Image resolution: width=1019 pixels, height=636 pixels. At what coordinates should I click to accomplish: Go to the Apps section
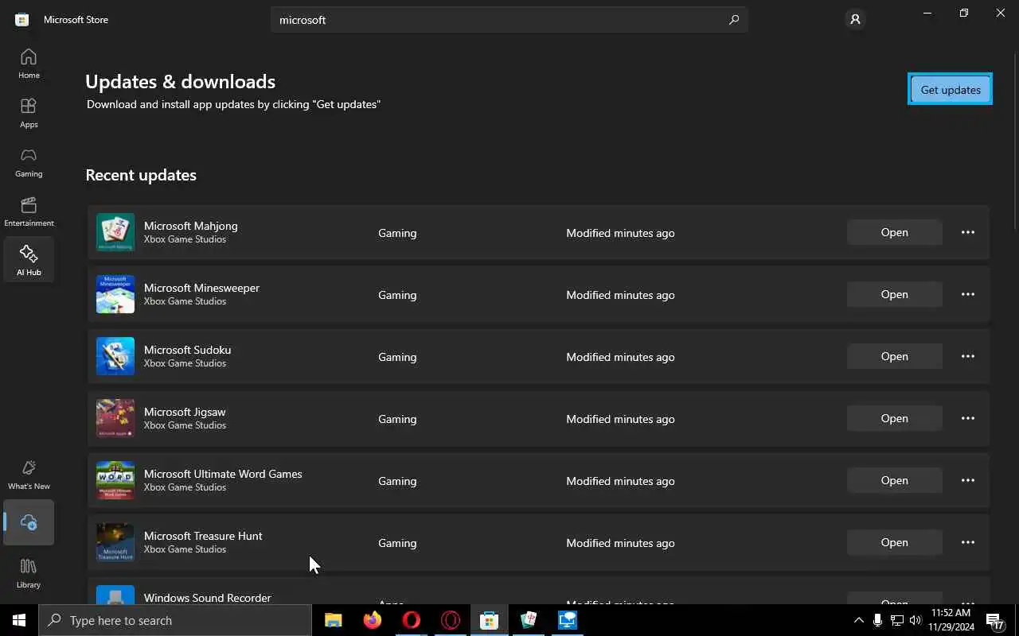click(29, 113)
